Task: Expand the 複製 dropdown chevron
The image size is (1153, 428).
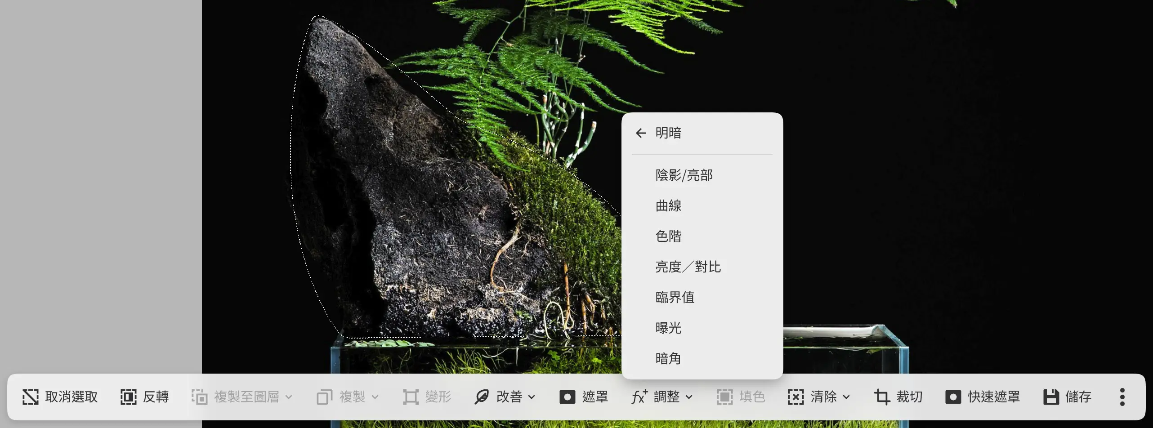Action: [375, 397]
